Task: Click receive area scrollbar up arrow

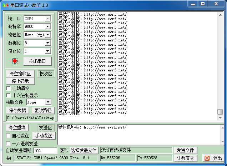Action: pos(220,15)
